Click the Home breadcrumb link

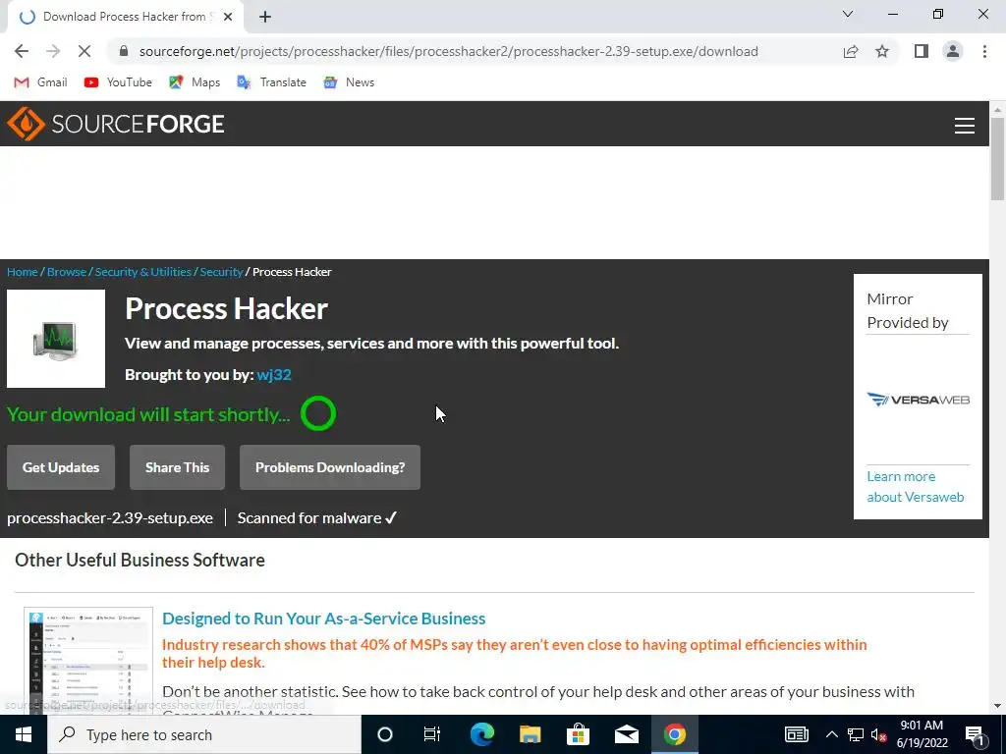coord(23,272)
